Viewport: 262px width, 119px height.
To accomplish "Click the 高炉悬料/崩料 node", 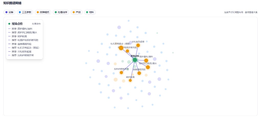I will (x=146, y=61).
